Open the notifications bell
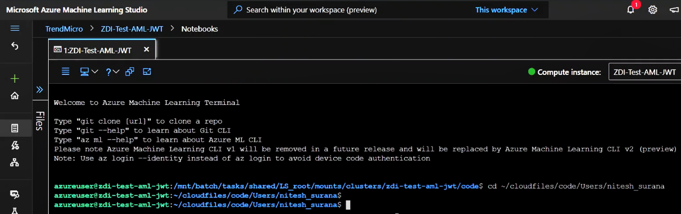 (630, 10)
